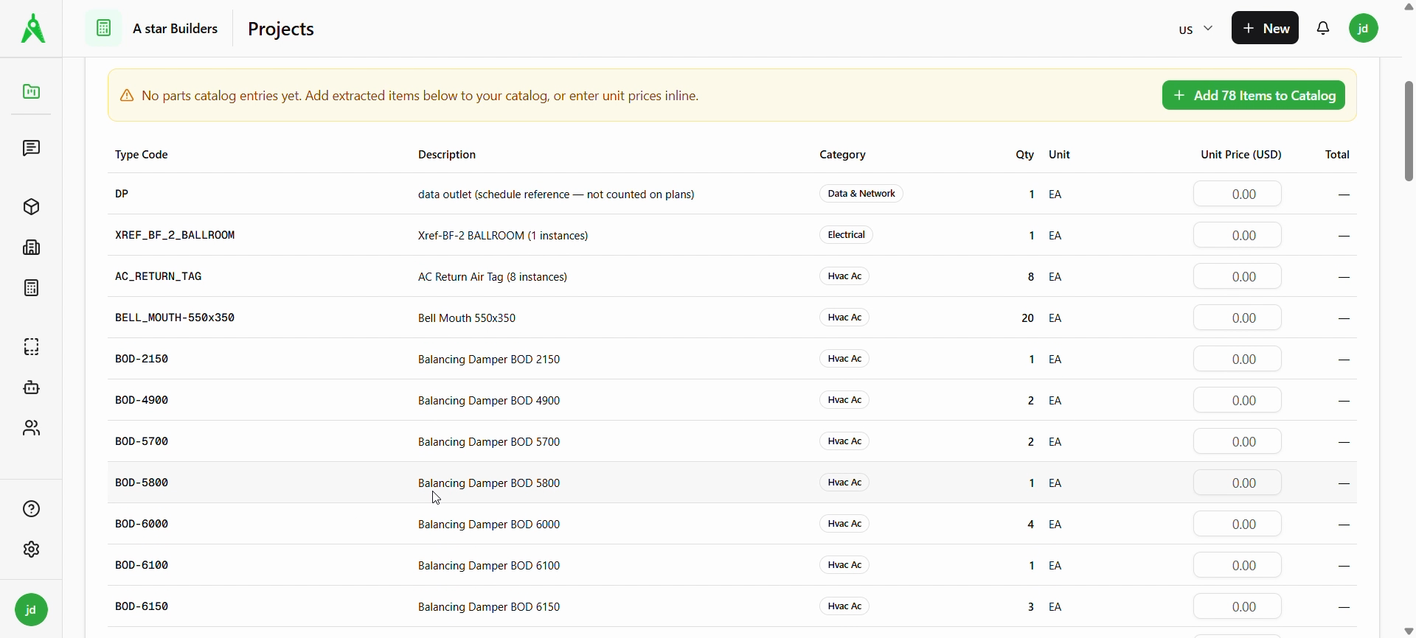The image size is (1416, 638).
Task: Open the buildings icon in sidebar
Action: tap(31, 248)
